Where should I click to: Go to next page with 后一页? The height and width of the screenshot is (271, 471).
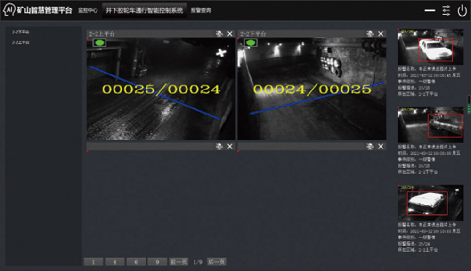coord(216,262)
